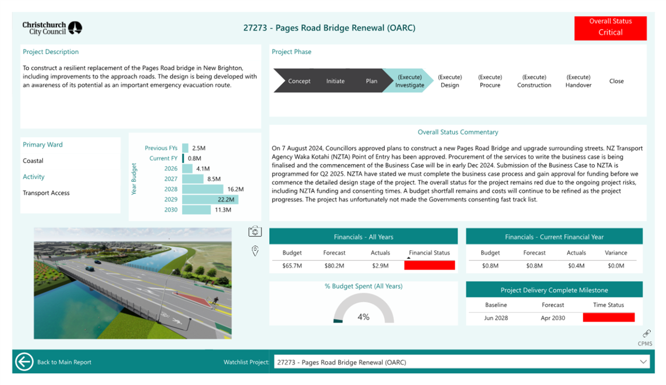Viewport: 666px width, 385px height.
Task: Select the (Execute) Design phase step
Action: [x=450, y=81]
